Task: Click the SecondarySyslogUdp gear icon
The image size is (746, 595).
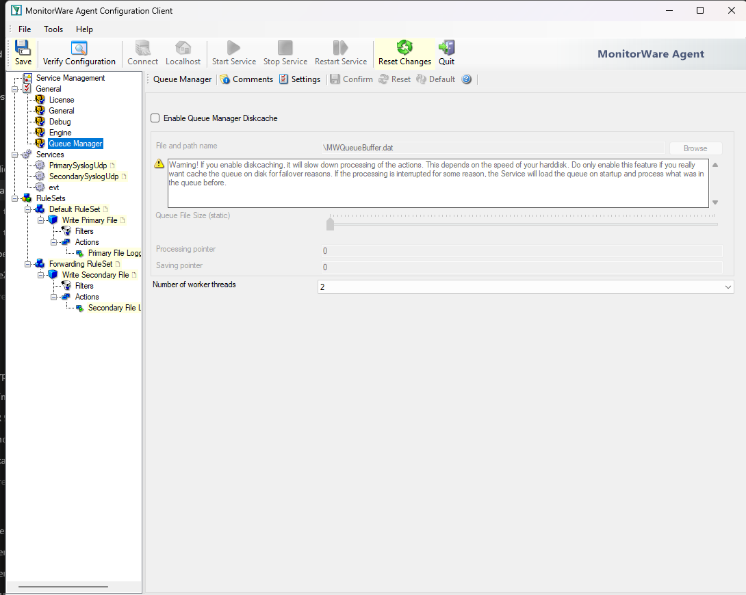Action: (40, 176)
